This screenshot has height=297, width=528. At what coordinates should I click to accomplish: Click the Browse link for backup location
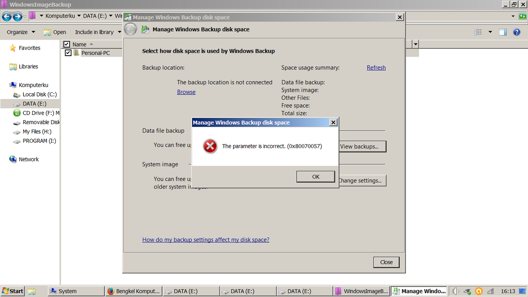point(186,92)
